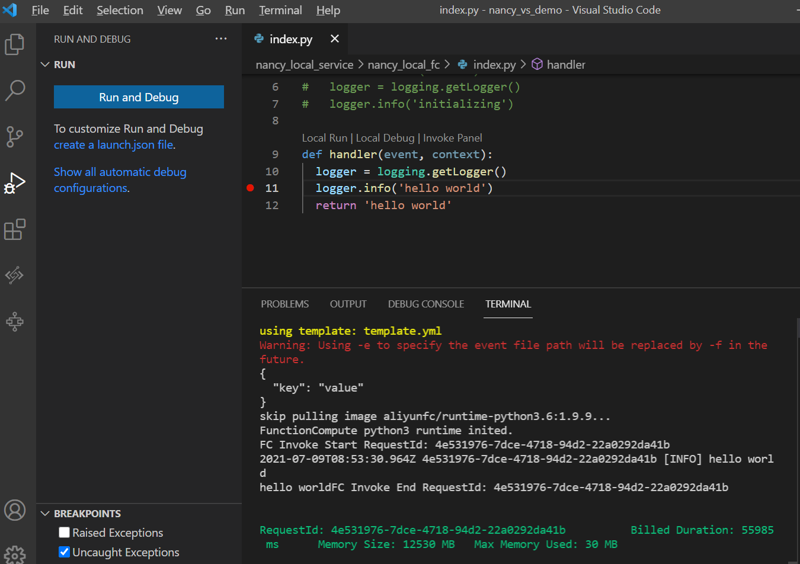800x564 pixels.
Task: Collapse the RUN section
Action: click(45, 65)
